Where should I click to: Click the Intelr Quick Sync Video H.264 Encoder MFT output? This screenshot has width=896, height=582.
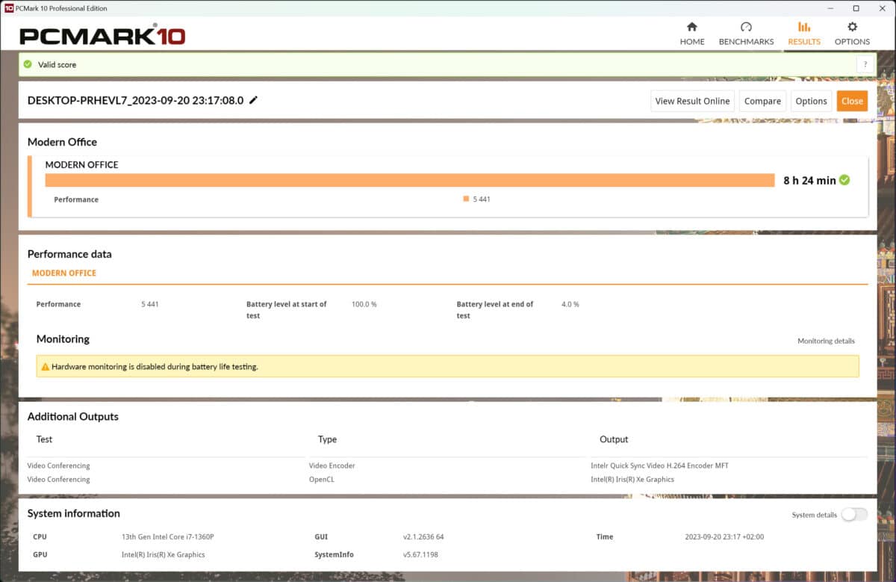click(659, 465)
